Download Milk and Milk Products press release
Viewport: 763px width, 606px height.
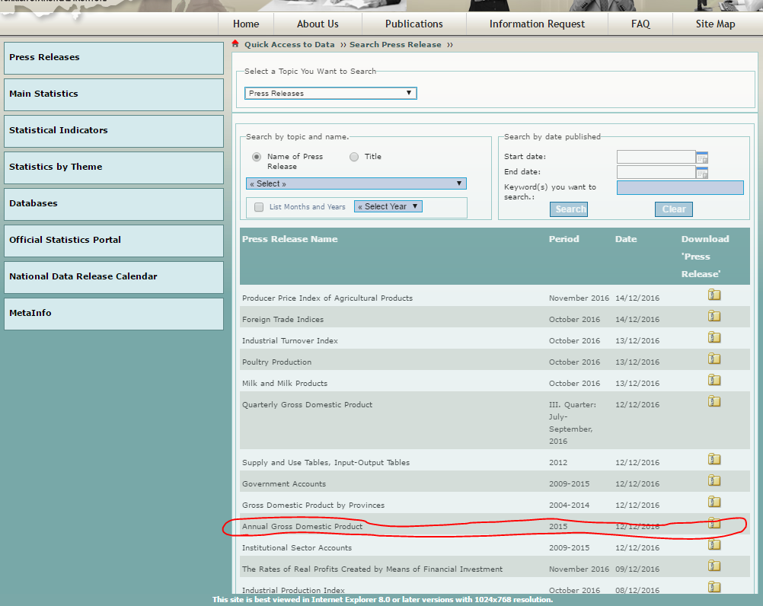pyautogui.click(x=714, y=380)
